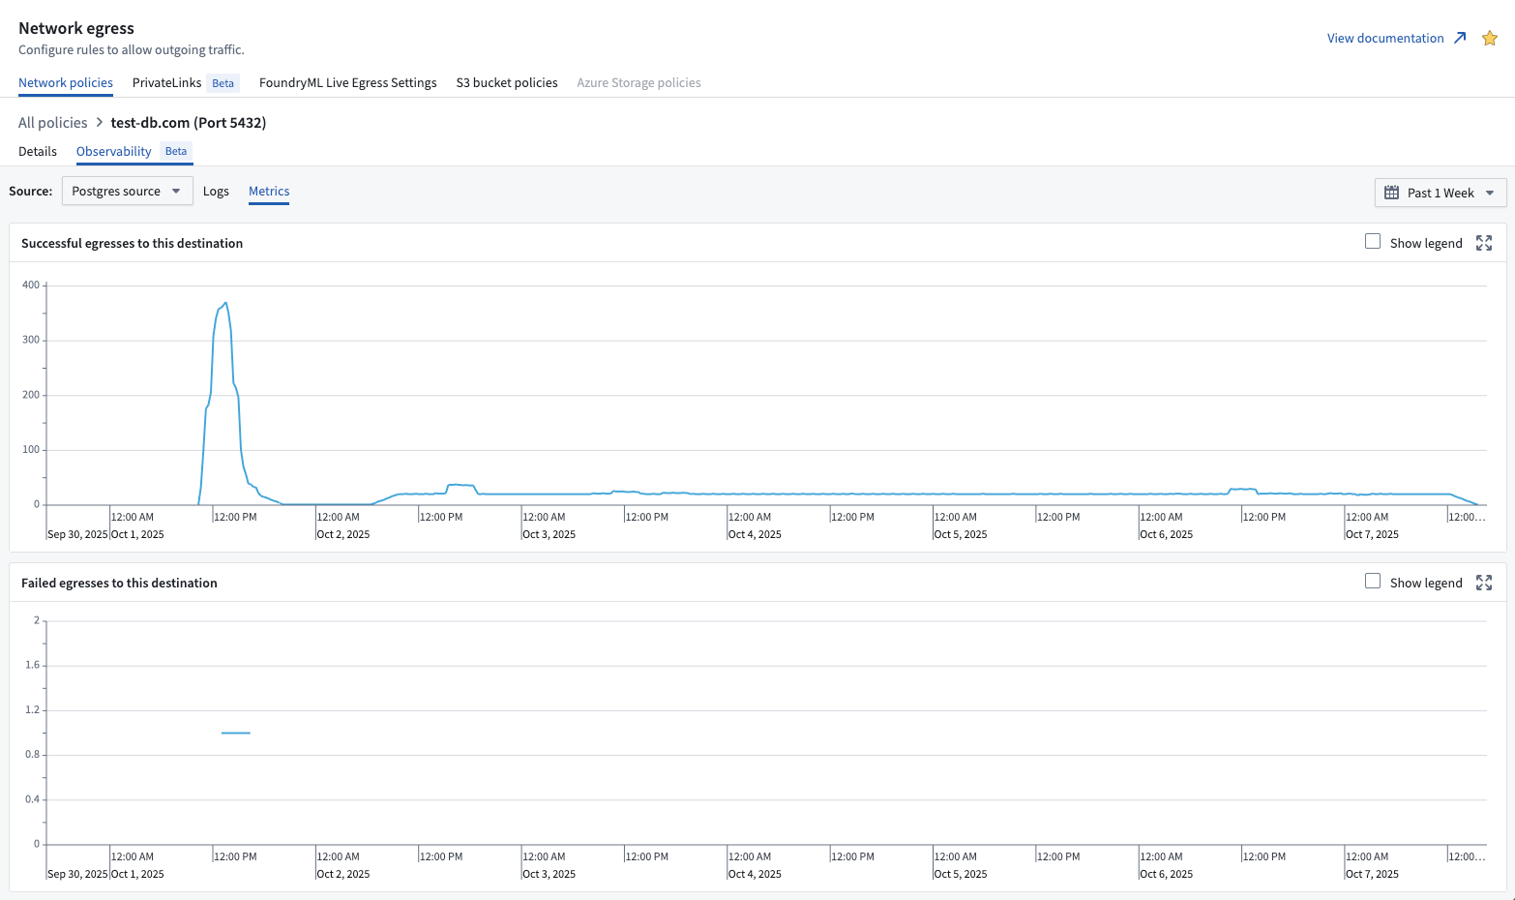Open the S3 bucket policies tab
This screenshot has width=1515, height=900.
pyautogui.click(x=507, y=83)
